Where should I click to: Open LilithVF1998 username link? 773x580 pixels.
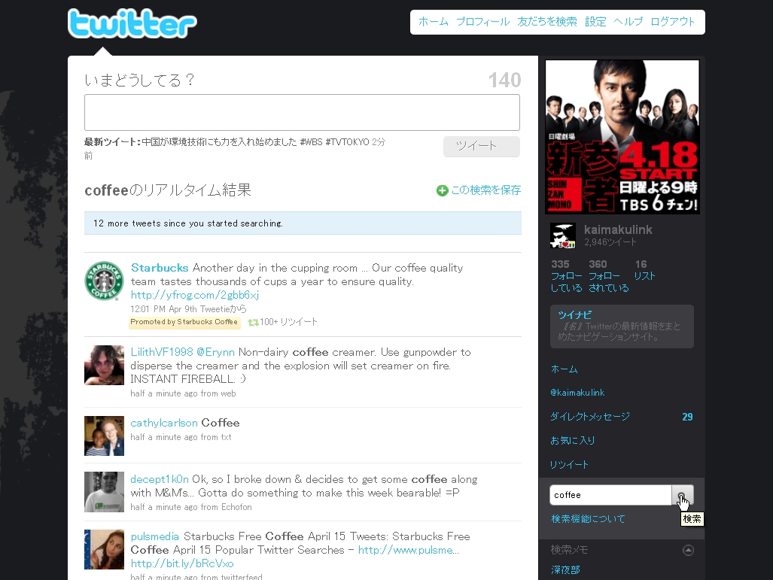(162, 352)
